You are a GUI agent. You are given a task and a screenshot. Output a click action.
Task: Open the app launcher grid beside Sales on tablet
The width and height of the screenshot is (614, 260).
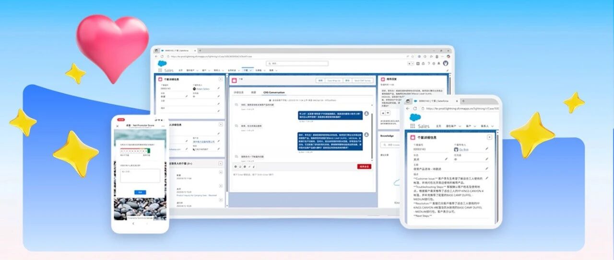tap(413, 126)
